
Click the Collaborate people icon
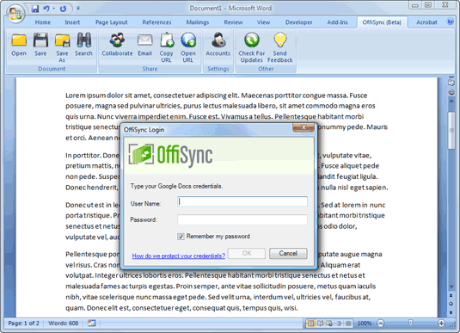click(117, 40)
